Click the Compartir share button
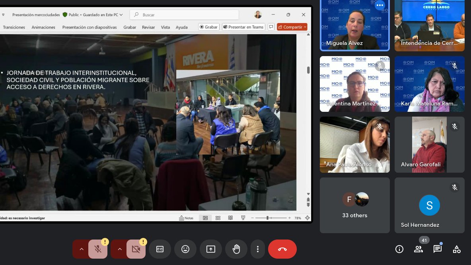 tap(290, 27)
